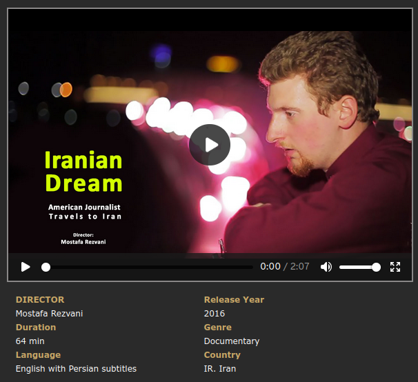
Task: Select the 'Mostafa Rezvani' director name below video
Action: [x=50, y=314]
